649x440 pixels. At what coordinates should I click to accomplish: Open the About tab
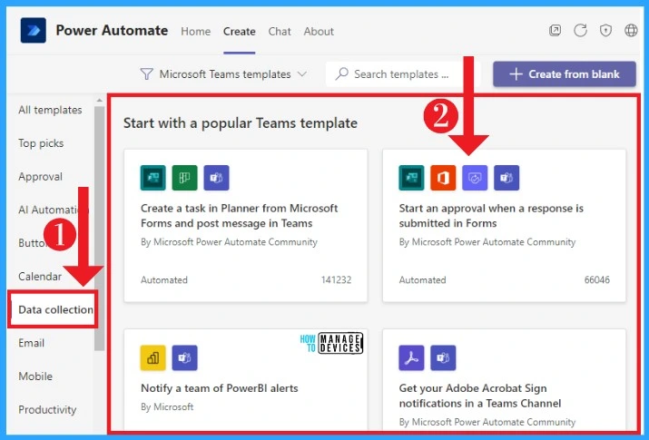coord(319,32)
